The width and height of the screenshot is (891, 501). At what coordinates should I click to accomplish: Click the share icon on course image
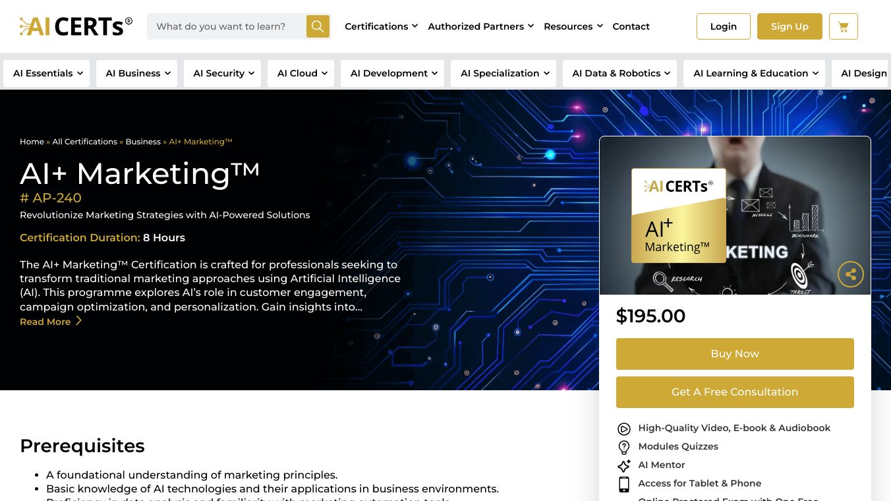coord(850,274)
